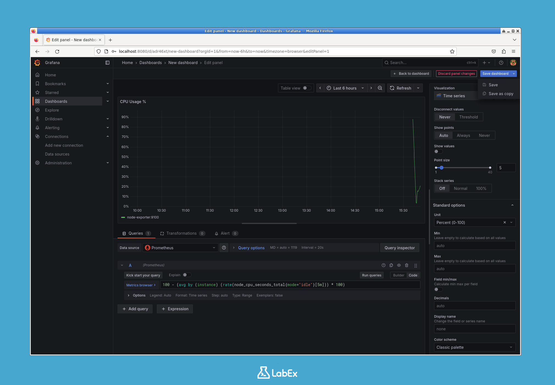Click the Discard panel changes button

click(x=456, y=73)
